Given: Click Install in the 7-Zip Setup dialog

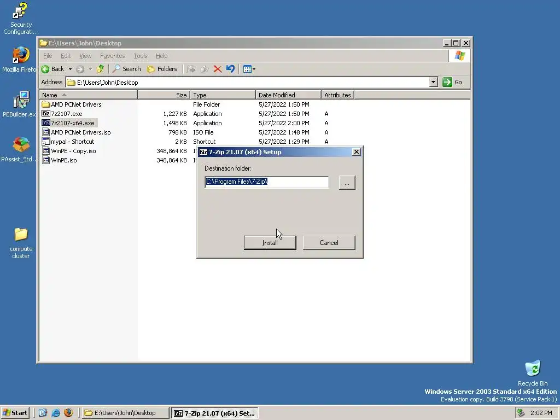Looking at the screenshot, I should click(270, 242).
